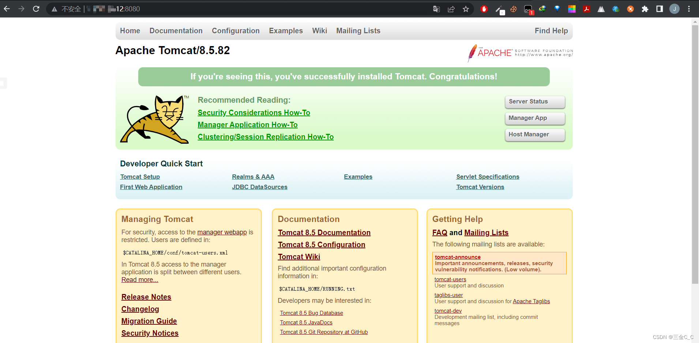Screen dimensions: 699x343
Task: Open Examples link under Developer Quick Start
Action: (358, 177)
